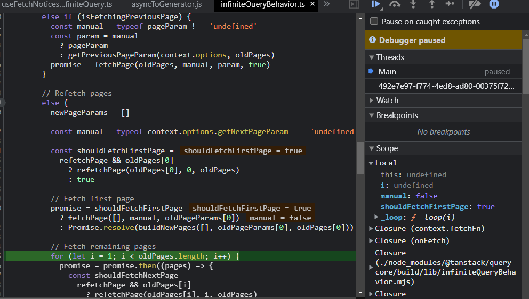The height and width of the screenshot is (299, 529).
Task: Click the 'i: undefined' scope entry
Action: [406, 185]
